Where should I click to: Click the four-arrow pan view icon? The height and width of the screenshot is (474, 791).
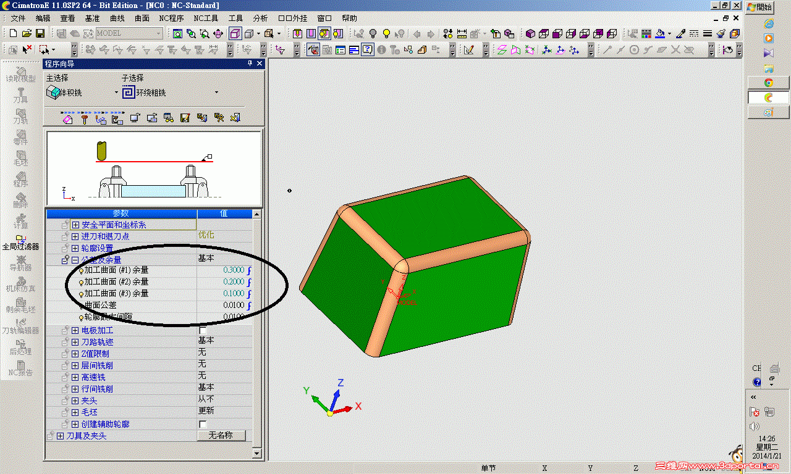click(x=218, y=33)
